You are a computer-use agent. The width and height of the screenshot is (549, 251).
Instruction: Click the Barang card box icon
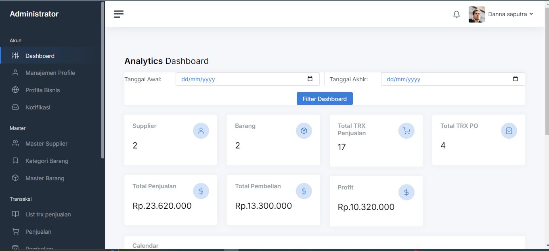tap(304, 131)
